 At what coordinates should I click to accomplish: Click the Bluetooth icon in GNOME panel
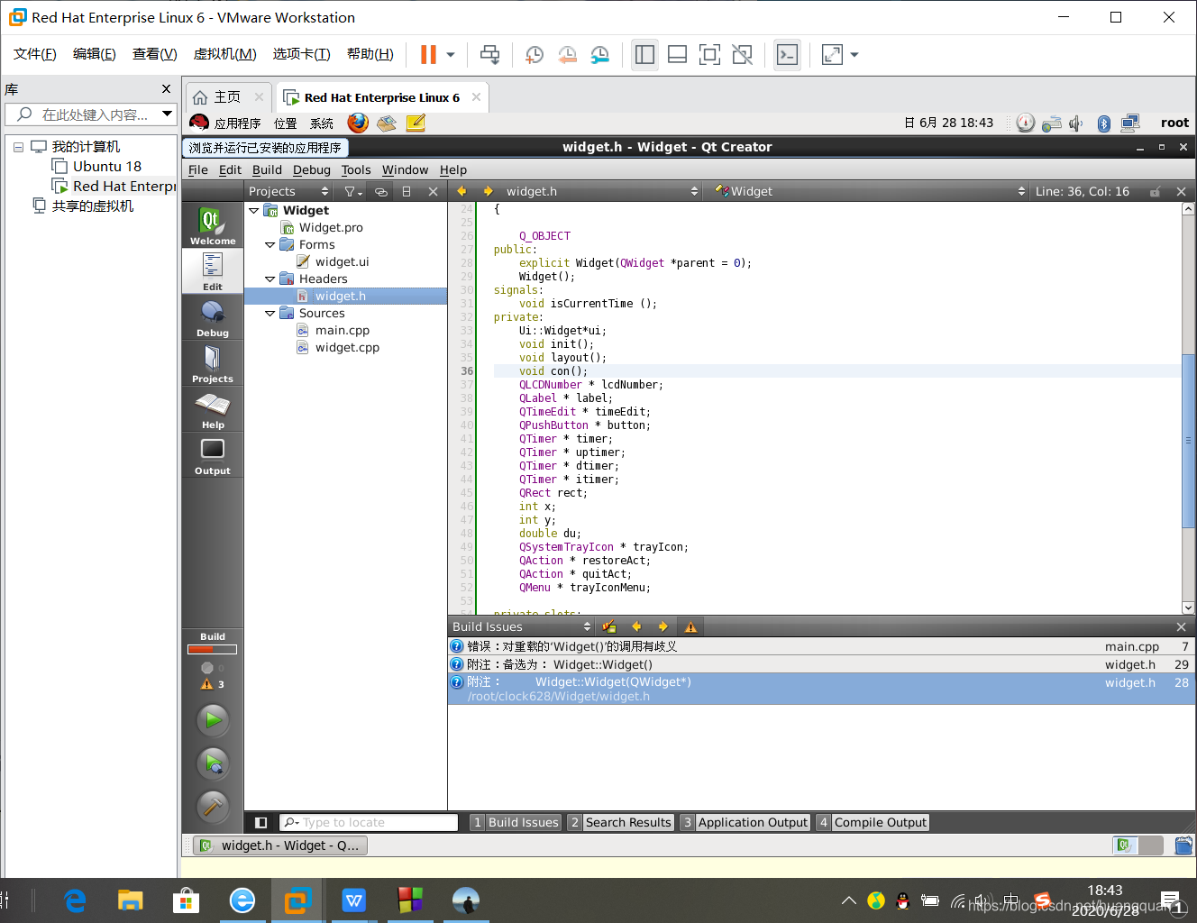click(1103, 123)
